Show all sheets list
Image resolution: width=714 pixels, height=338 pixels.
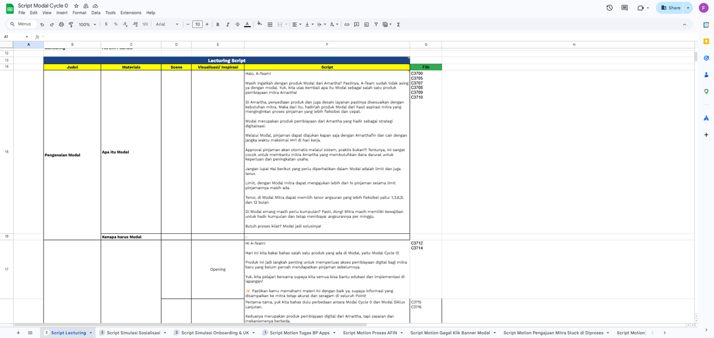coord(30,333)
